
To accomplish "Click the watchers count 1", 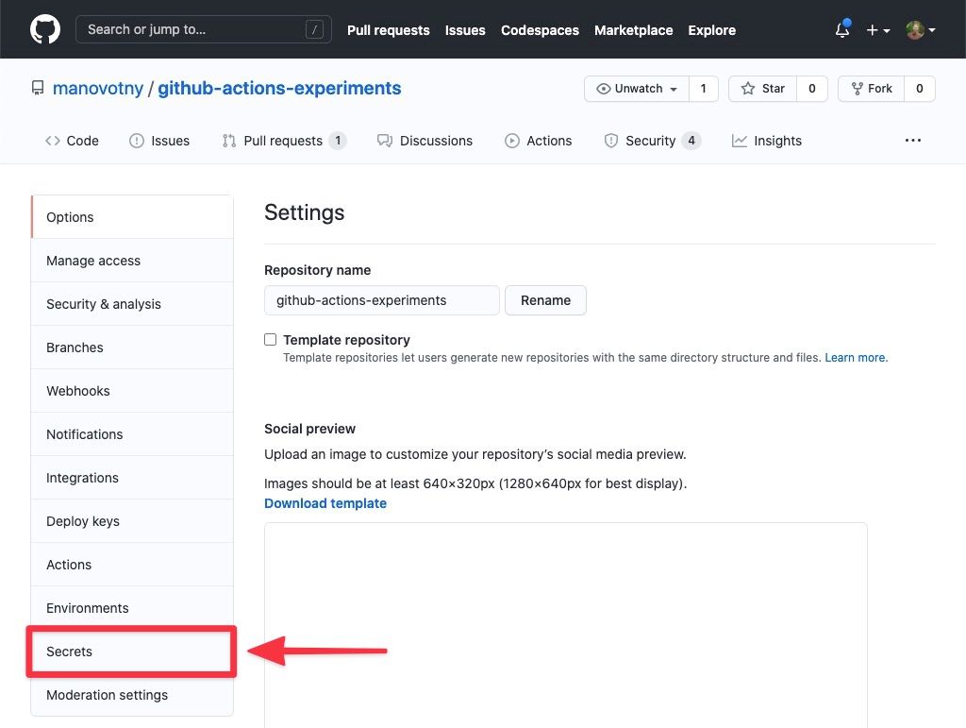I will pyautogui.click(x=703, y=89).
